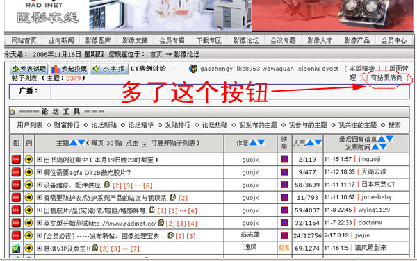Expand the [会员必读] post list
This screenshot has height=261, width=417.
(40, 235)
